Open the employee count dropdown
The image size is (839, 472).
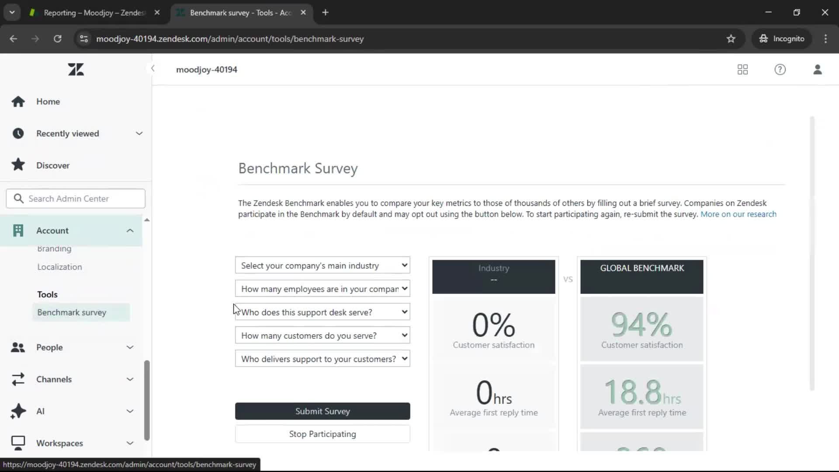pyautogui.click(x=322, y=289)
